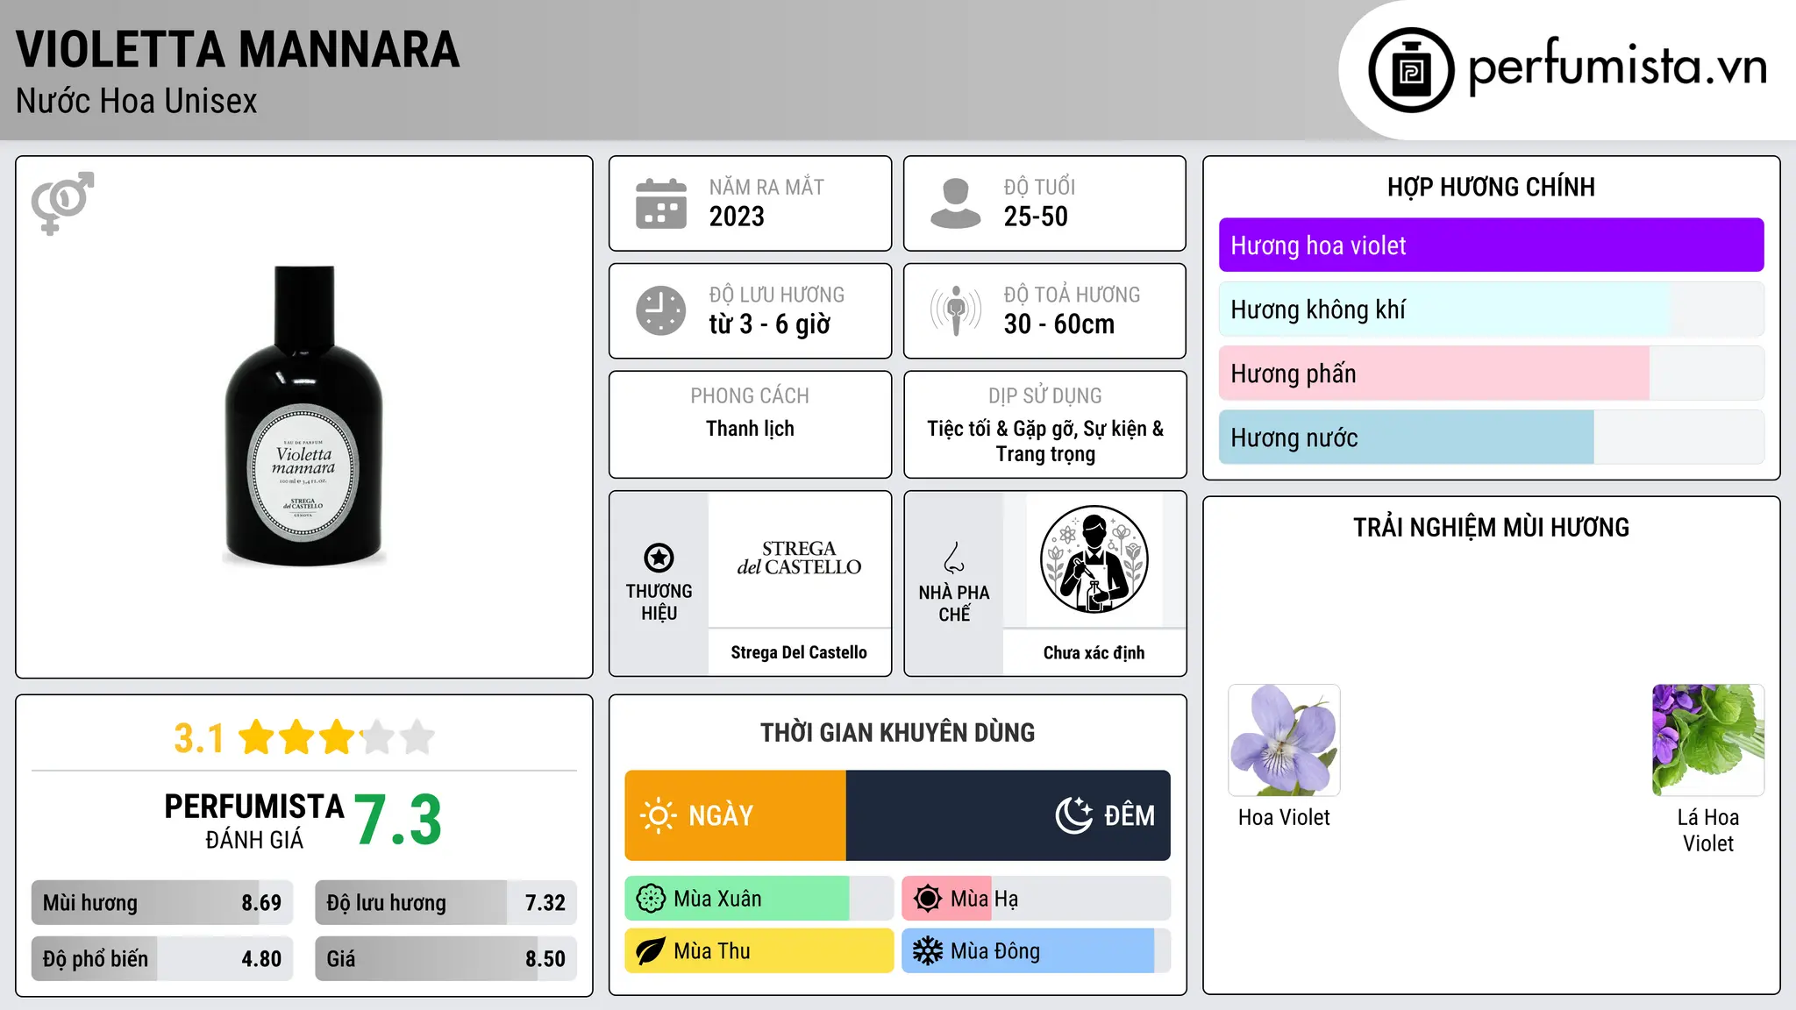Click the sillage icon beside Độ toả hương
Screen dimensions: 1796x1010
click(956, 310)
